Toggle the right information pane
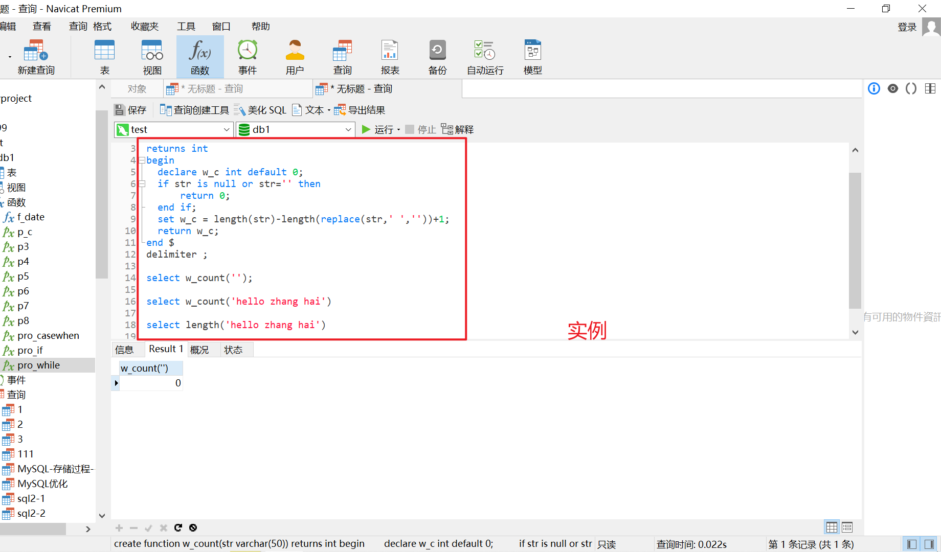This screenshot has width=941, height=552. click(929, 544)
